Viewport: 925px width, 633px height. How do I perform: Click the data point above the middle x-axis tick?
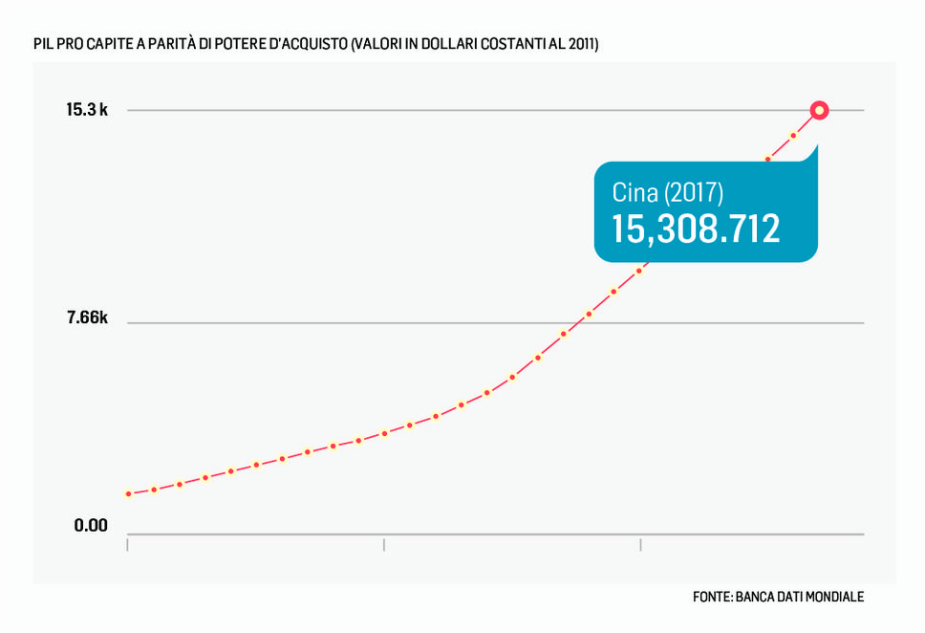[x=384, y=433]
